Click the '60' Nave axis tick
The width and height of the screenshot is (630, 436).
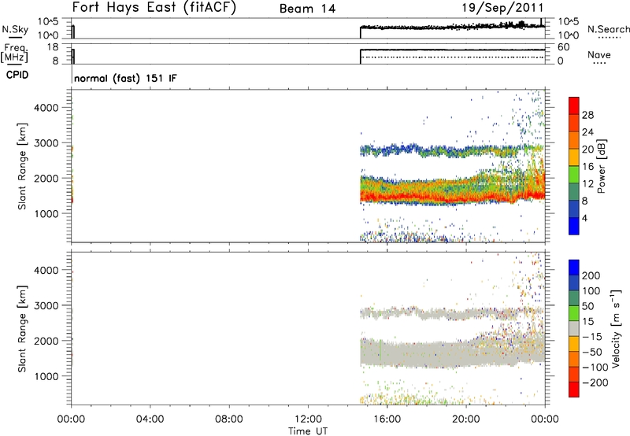(563, 47)
